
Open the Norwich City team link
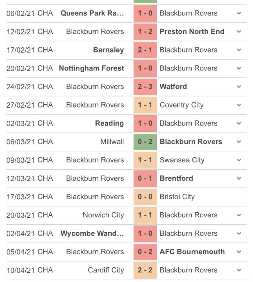pos(103,215)
